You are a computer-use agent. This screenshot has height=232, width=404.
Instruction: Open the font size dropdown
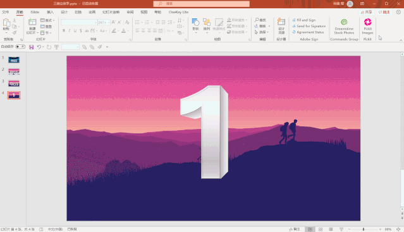pos(109,22)
